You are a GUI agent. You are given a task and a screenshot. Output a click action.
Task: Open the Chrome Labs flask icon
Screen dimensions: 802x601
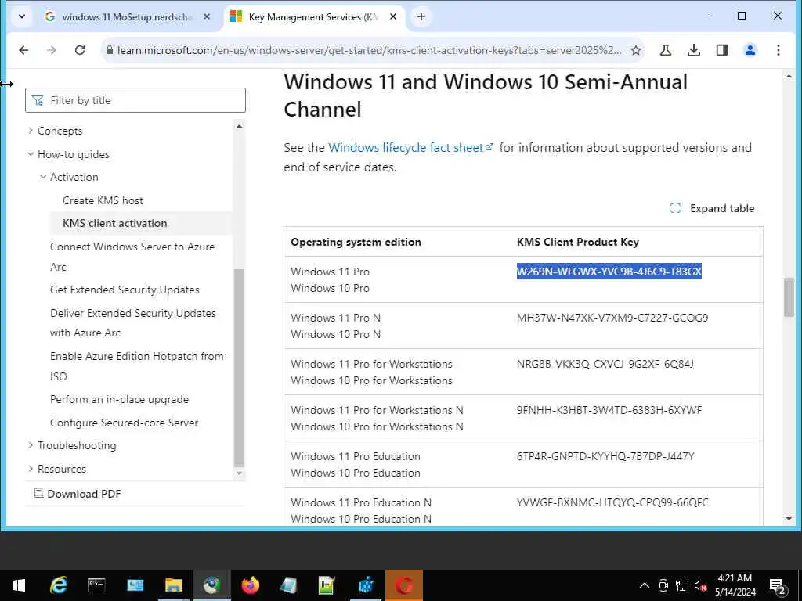[x=666, y=50]
